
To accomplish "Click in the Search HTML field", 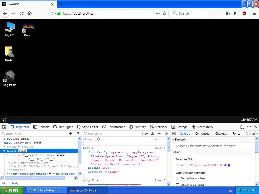I will (34, 133).
